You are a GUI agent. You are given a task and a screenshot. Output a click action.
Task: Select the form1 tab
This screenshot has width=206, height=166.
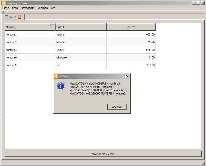pyautogui.click(x=13, y=17)
